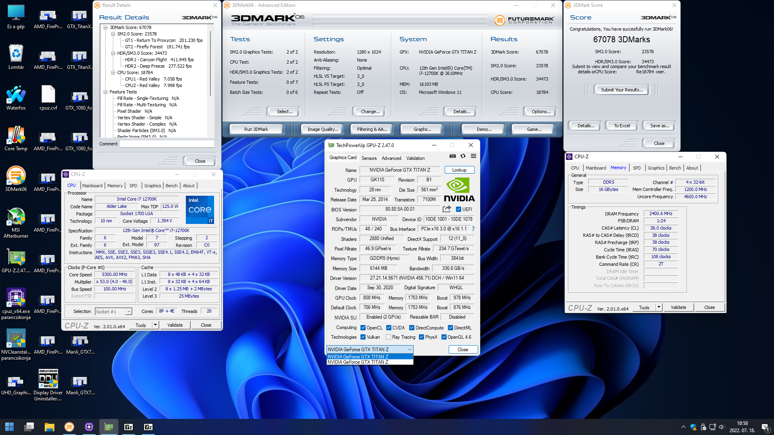This screenshot has width=774, height=435.
Task: Collapse the SM2.0 Score tree node
Action: pos(113,34)
